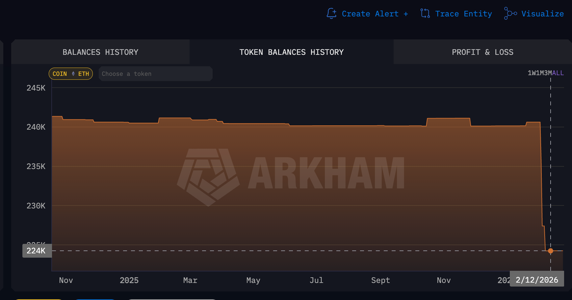
Task: Select the Token Balances History tab
Action: click(x=291, y=52)
